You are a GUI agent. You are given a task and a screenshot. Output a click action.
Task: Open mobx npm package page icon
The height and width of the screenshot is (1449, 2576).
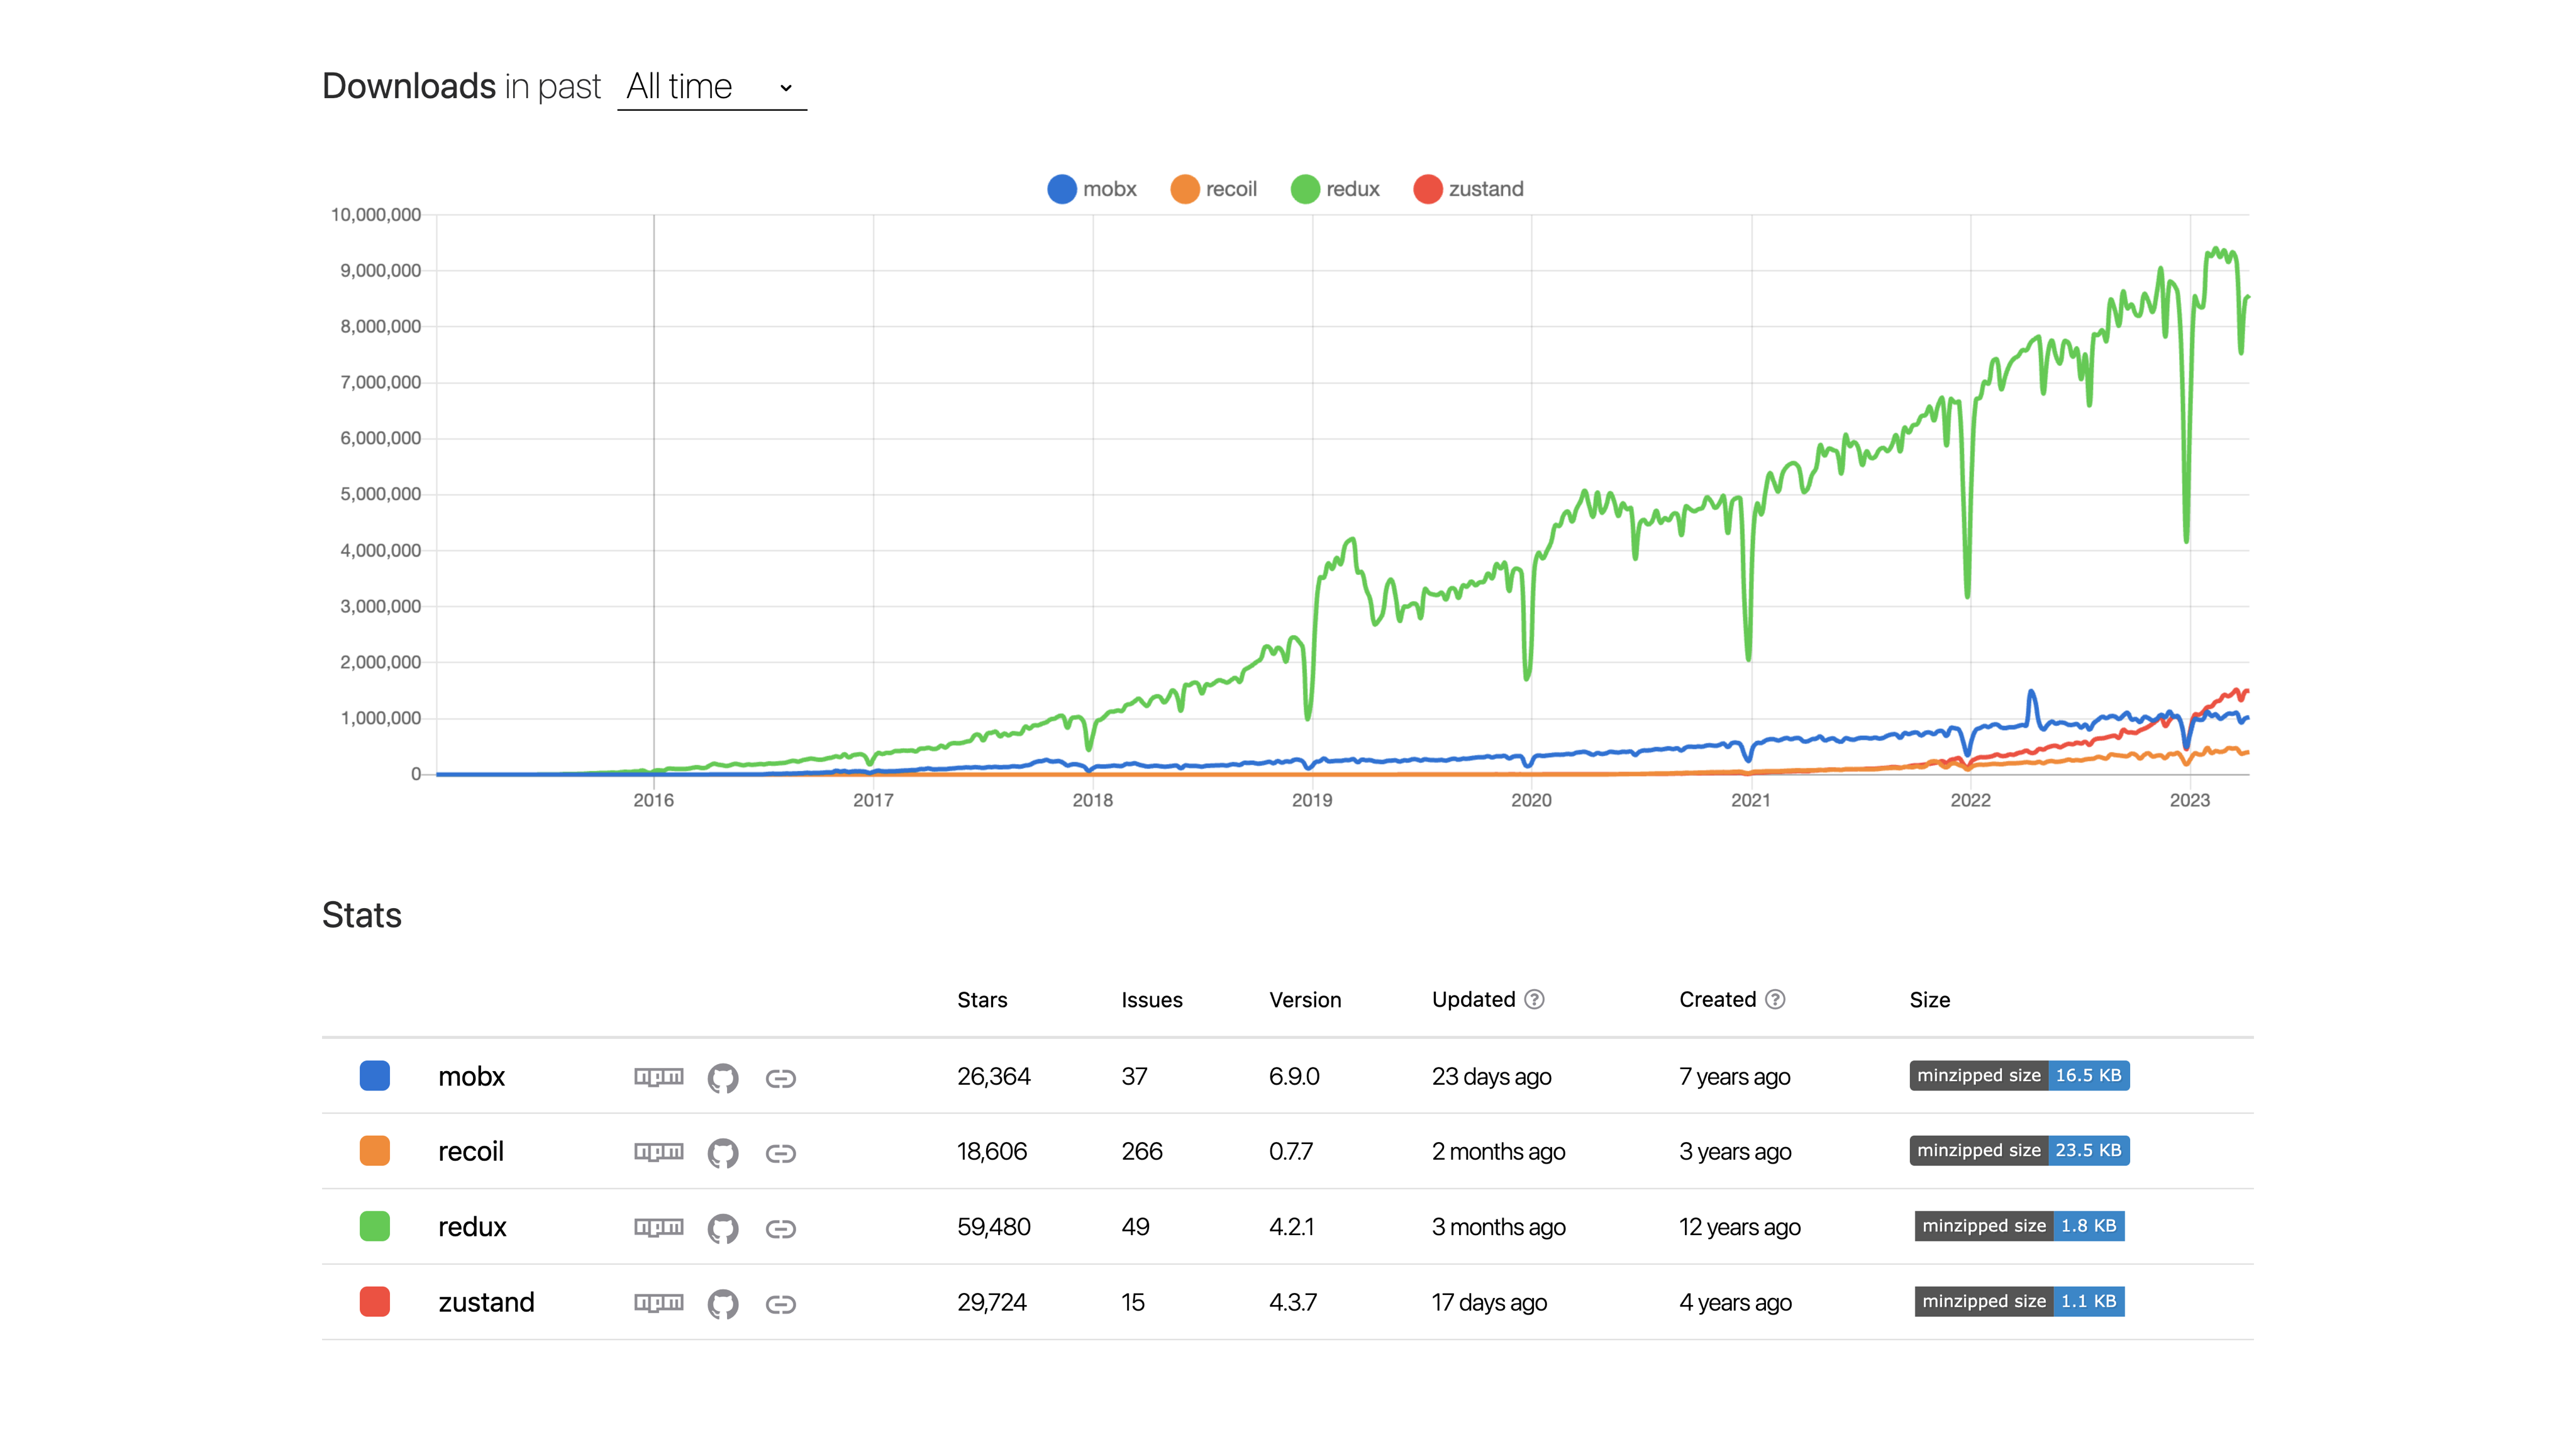(658, 1077)
